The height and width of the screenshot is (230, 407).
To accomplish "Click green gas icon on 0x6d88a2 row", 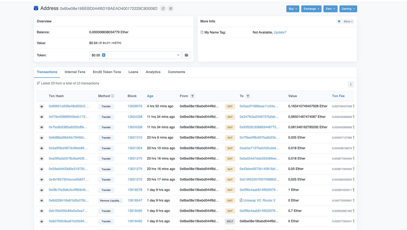I will coord(353,138).
